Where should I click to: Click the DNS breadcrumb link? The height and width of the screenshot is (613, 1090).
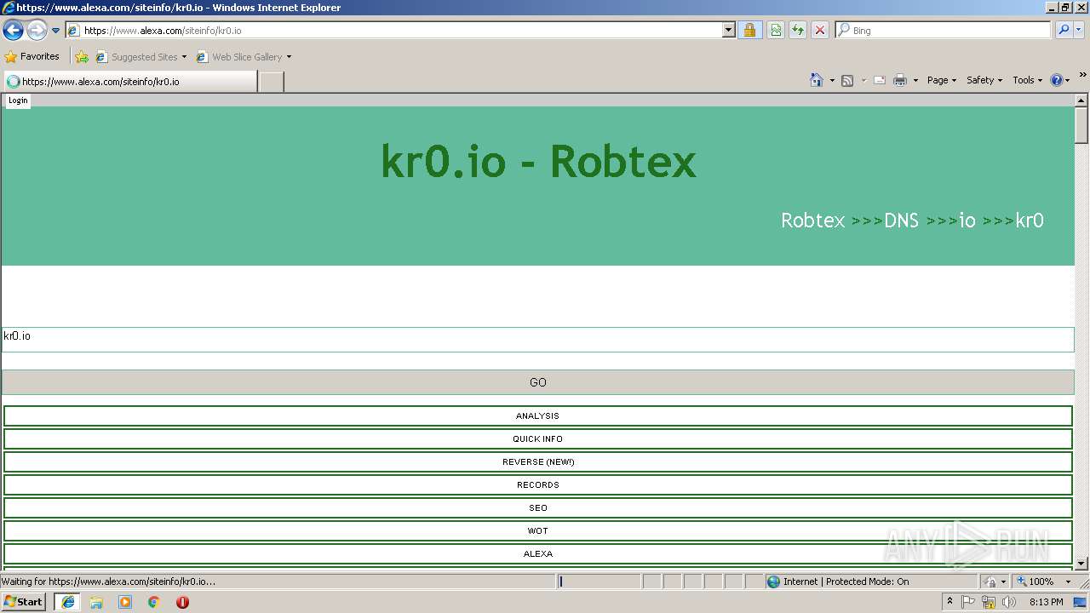pos(901,221)
